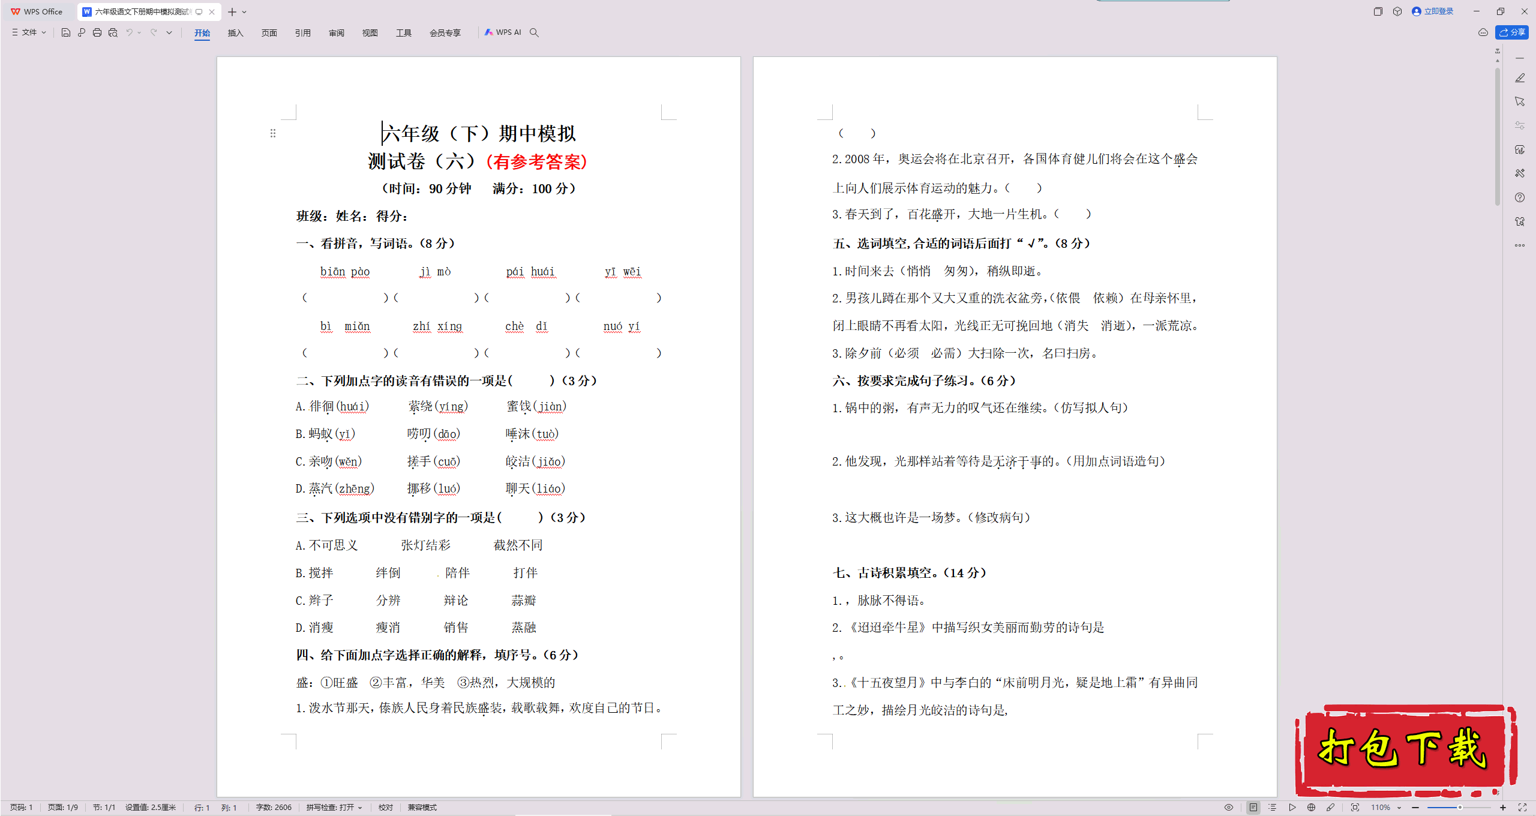Toggle eye protection mode icon
This screenshot has width=1536, height=816.
click(1229, 808)
